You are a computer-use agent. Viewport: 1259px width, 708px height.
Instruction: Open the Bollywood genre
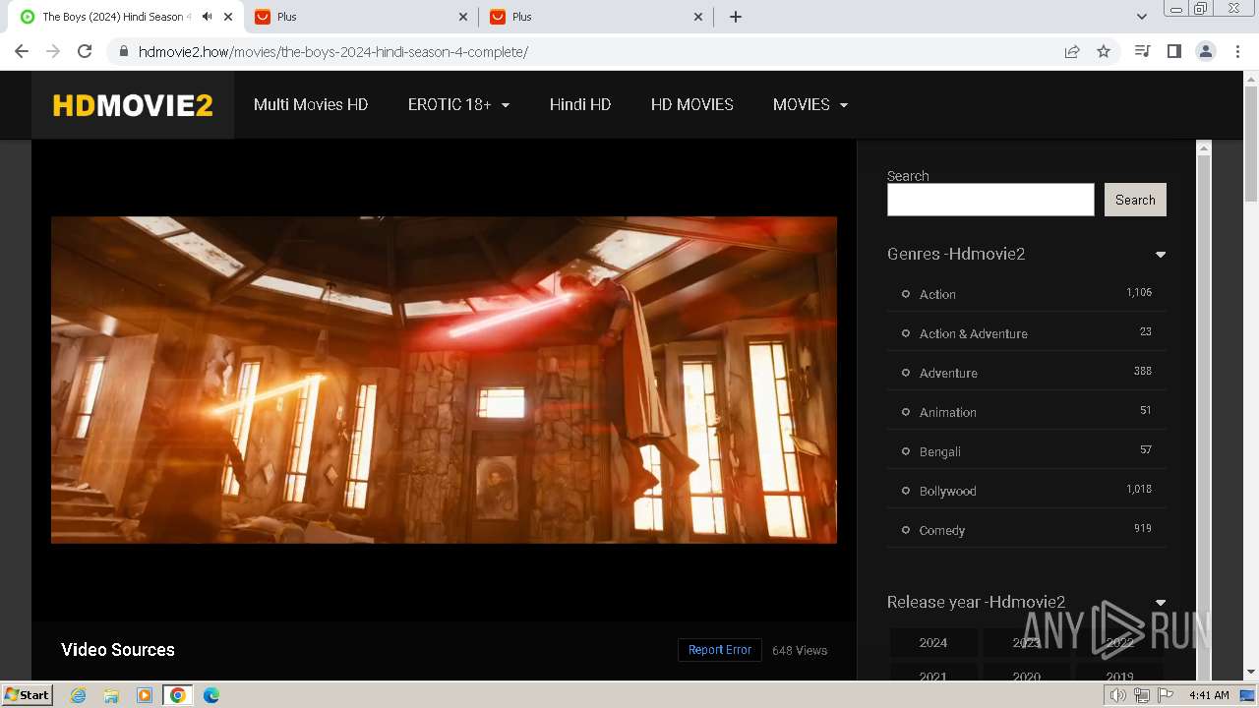(x=948, y=491)
